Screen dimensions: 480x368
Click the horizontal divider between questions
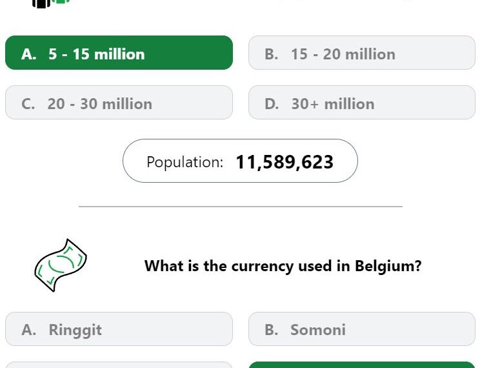click(241, 207)
